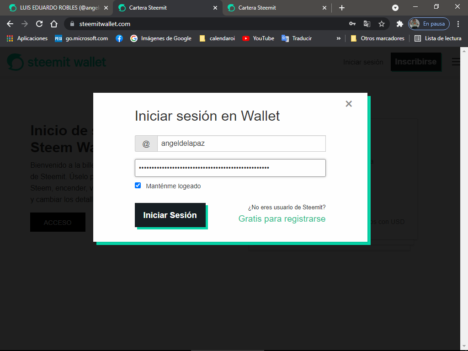Uncheck Manténme logeado checkbox
The image size is (468, 351).
[138, 186]
